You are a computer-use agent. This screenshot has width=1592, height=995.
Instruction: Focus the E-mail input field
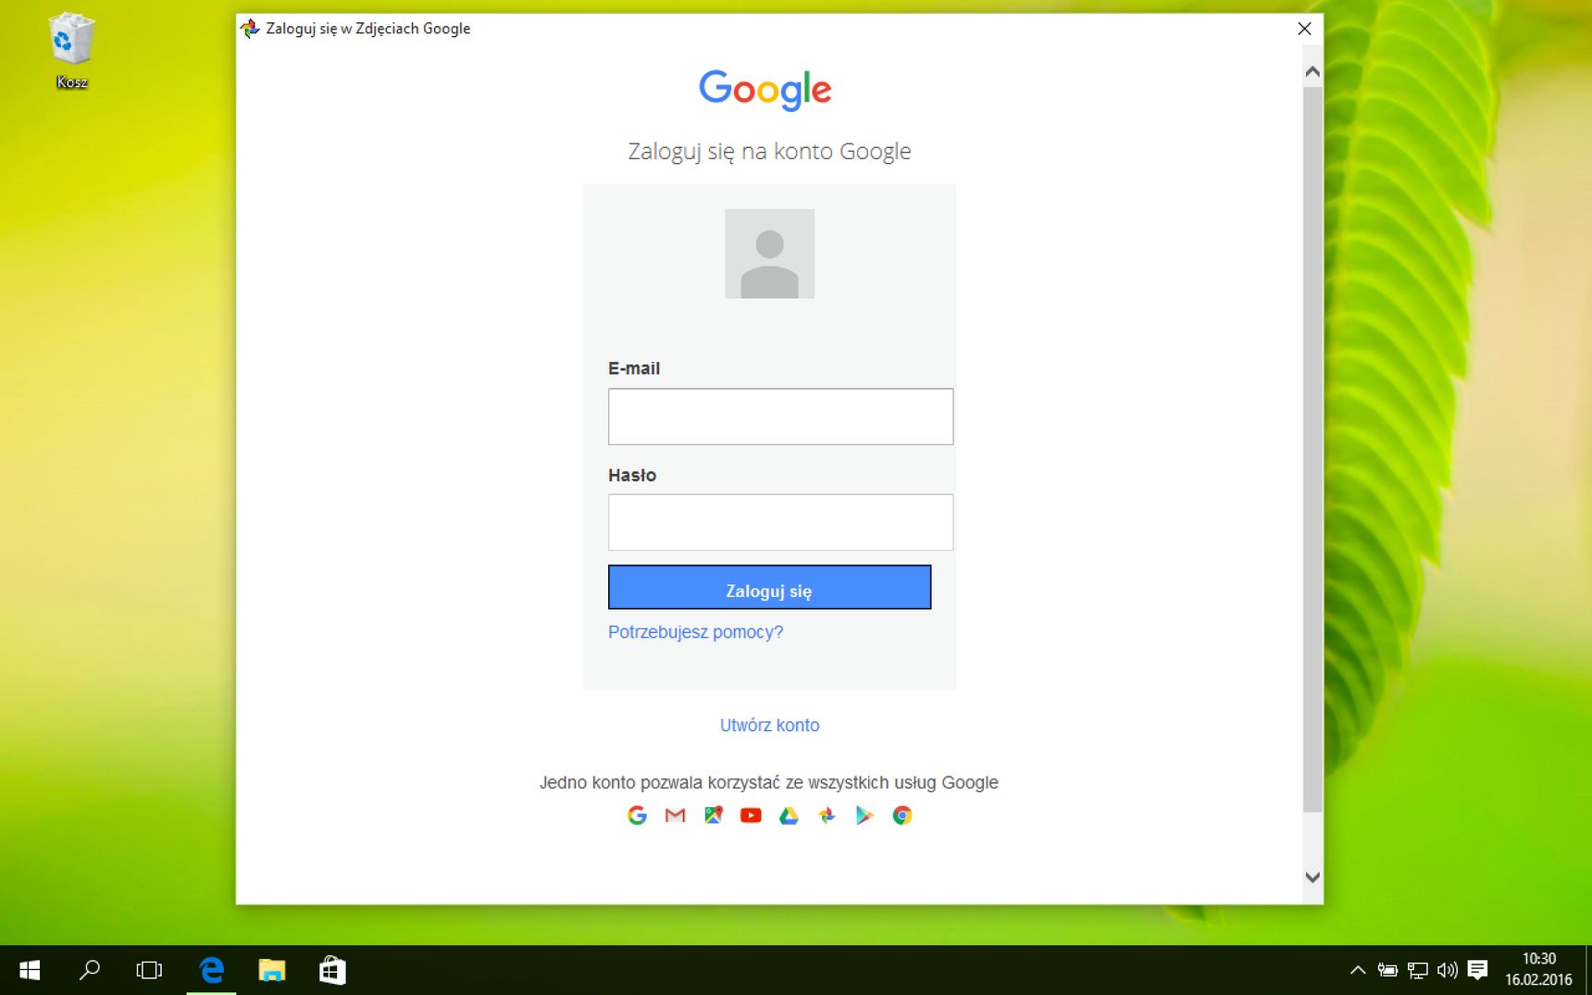tap(780, 417)
